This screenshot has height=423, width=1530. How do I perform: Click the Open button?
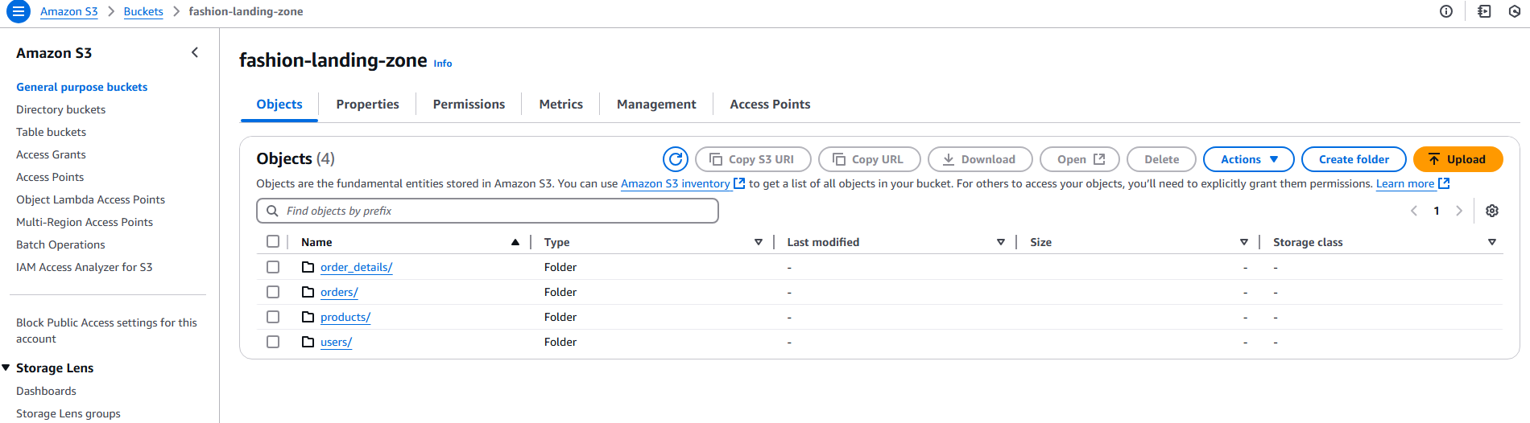(1080, 159)
